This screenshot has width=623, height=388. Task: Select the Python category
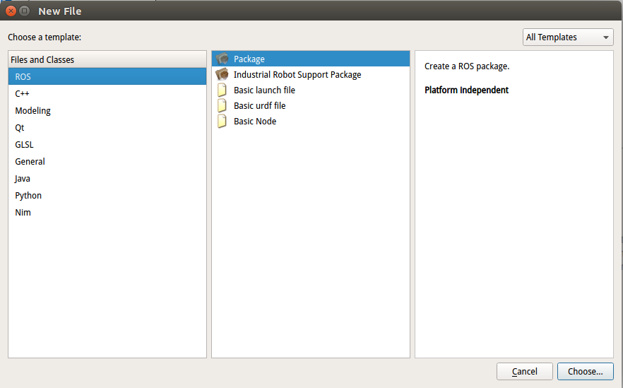(x=107, y=196)
